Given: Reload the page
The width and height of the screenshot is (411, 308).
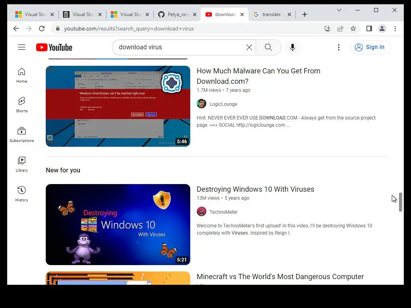Looking at the screenshot, I should click(x=42, y=28).
